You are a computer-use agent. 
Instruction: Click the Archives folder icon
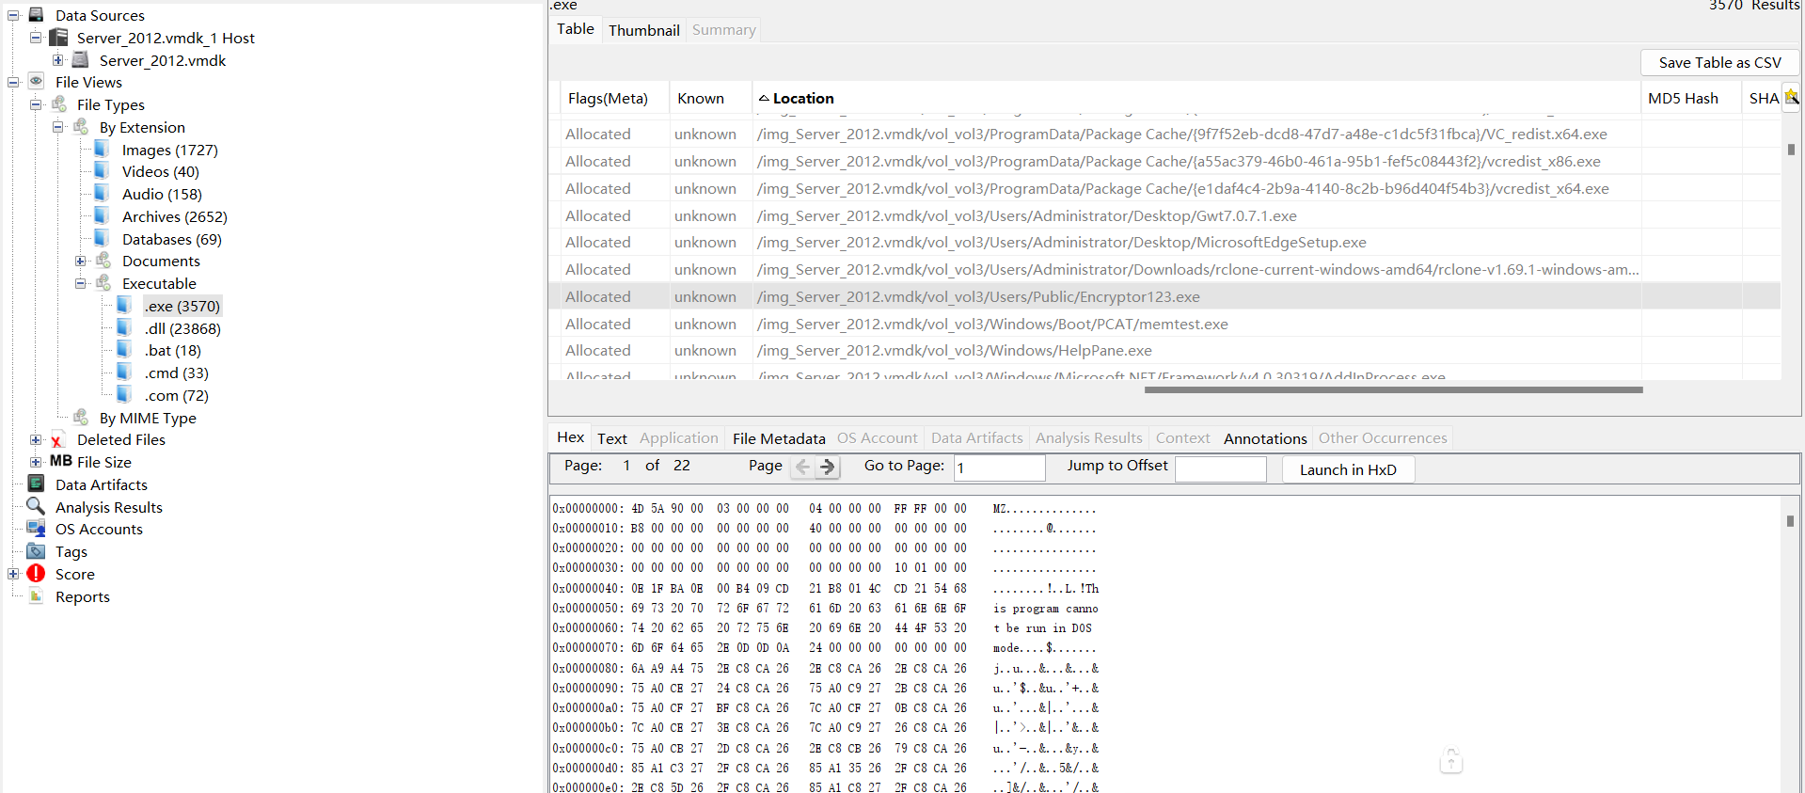102,216
